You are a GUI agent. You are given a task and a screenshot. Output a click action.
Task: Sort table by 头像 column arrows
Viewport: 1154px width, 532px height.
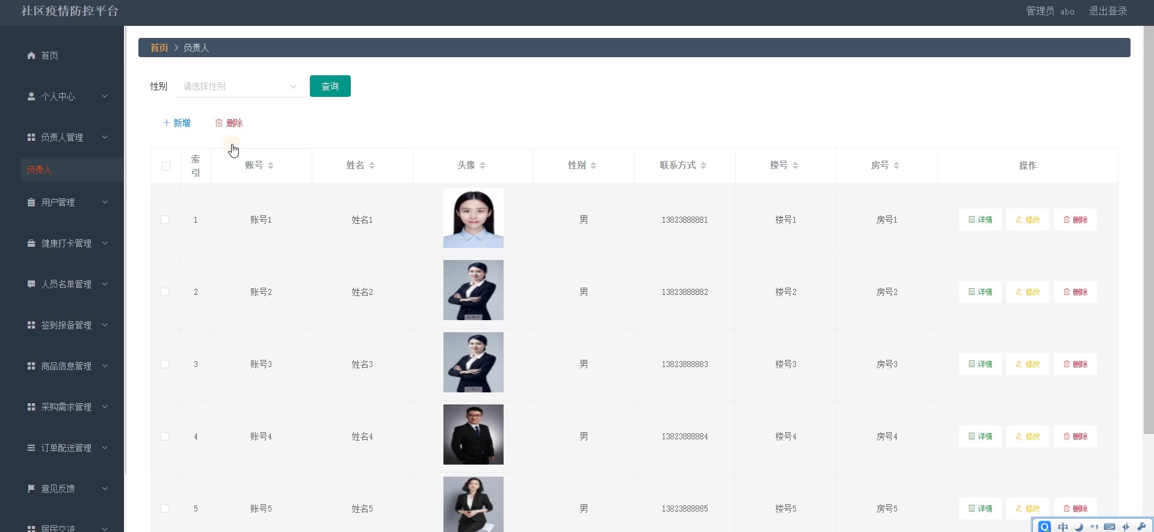(x=483, y=165)
